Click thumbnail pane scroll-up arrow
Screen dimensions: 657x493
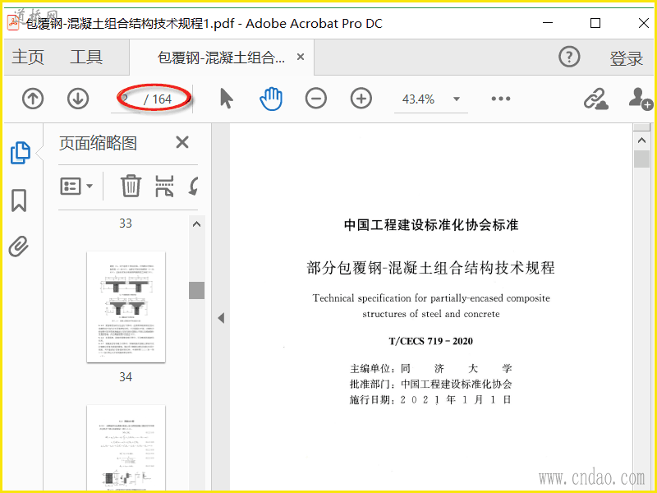coord(196,224)
